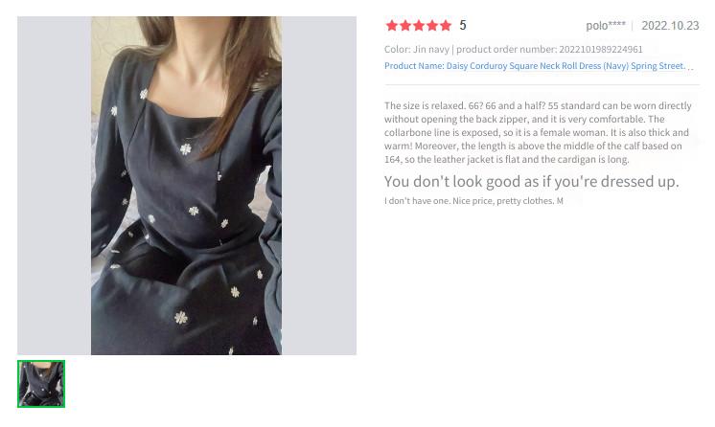This screenshot has width=715, height=427.
Task: Click the first red rating star
Action: (392, 26)
